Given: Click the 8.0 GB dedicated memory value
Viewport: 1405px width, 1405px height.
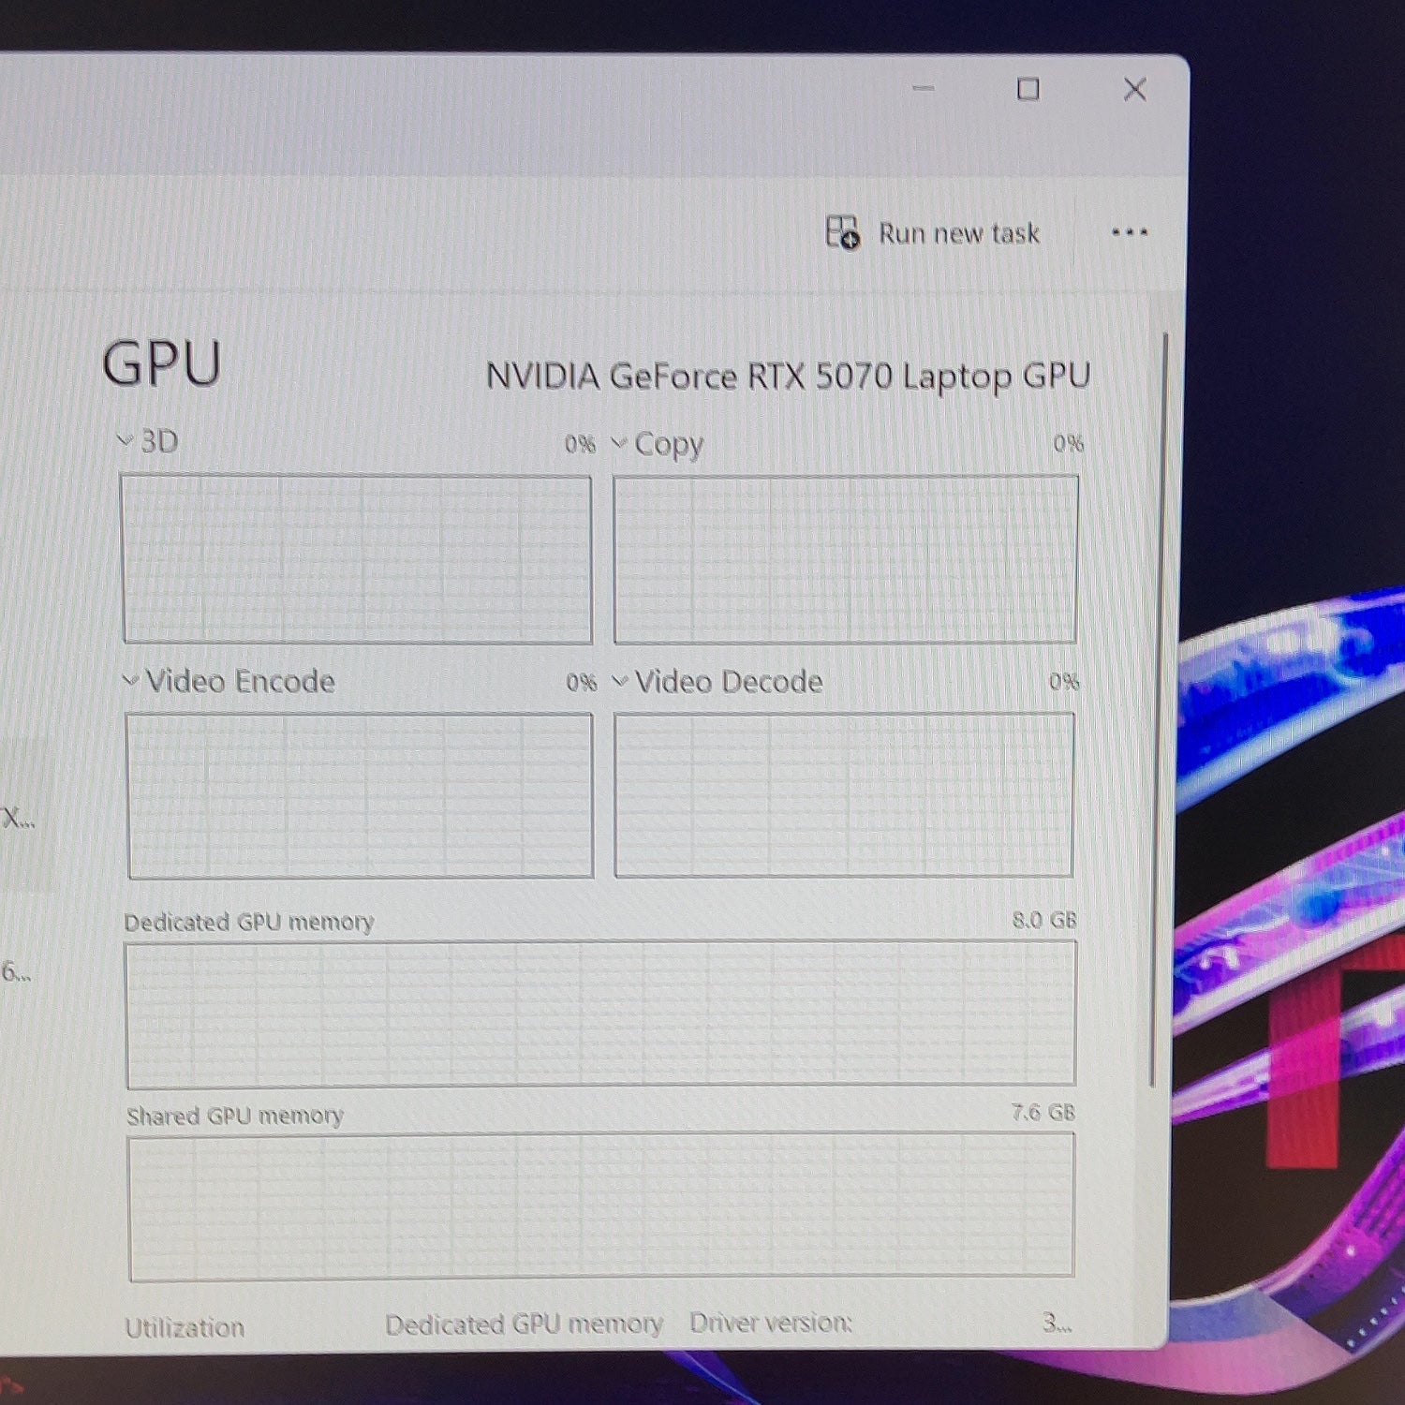Looking at the screenshot, I should coord(1044,920).
